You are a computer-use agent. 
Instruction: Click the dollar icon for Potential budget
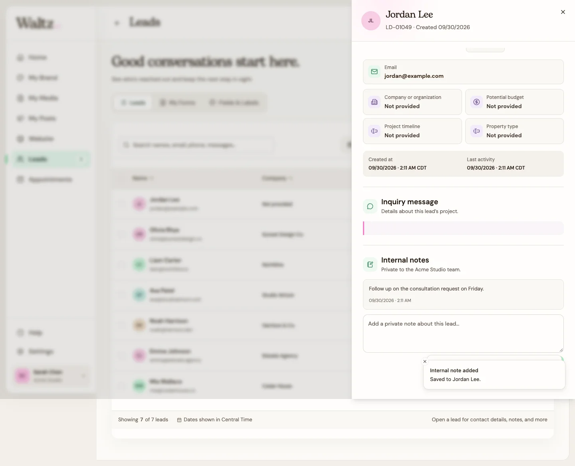(476, 102)
